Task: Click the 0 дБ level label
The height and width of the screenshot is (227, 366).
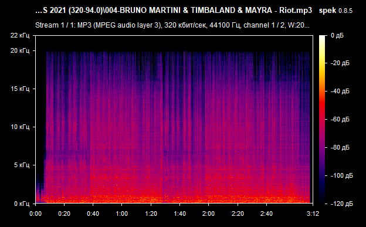Action: (337, 36)
